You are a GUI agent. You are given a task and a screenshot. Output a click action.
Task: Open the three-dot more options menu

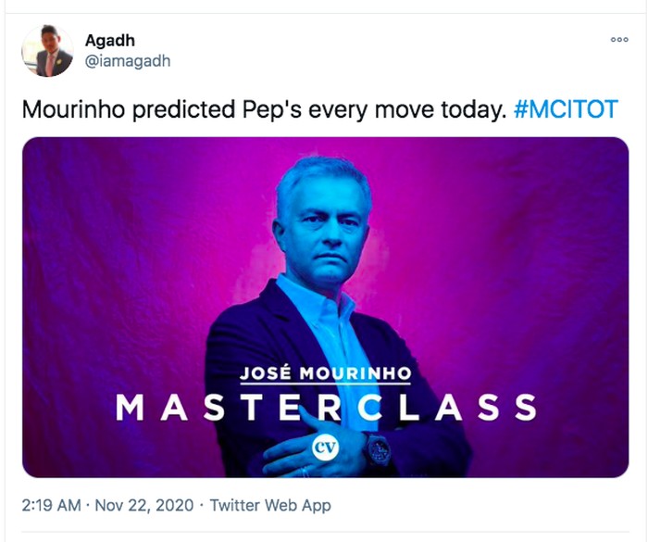click(x=618, y=41)
